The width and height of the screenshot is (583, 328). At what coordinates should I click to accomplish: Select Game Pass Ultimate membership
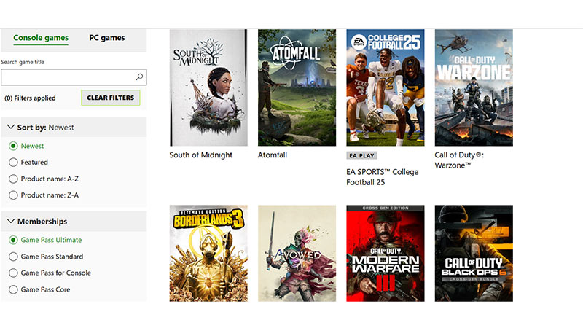click(x=45, y=240)
